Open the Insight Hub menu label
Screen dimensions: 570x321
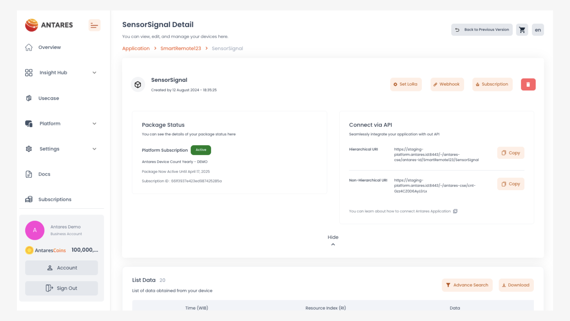click(53, 73)
